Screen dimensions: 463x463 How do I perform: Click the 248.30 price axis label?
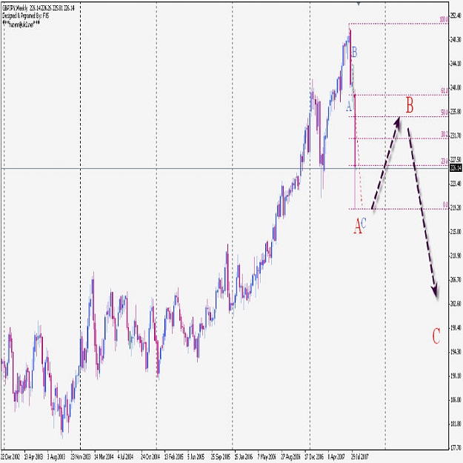pyautogui.click(x=456, y=39)
